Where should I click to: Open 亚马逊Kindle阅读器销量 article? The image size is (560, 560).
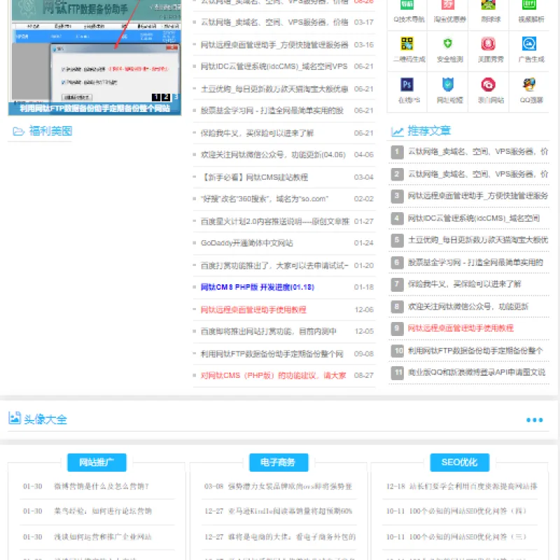click(290, 512)
